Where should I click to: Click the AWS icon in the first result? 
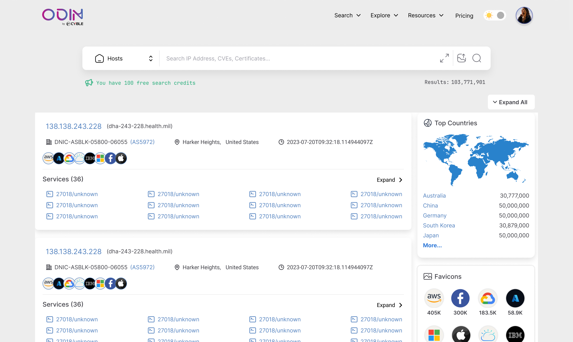point(48,158)
